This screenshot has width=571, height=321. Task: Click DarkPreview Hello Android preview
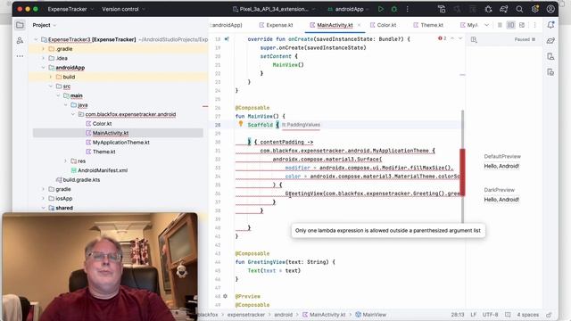pos(501,200)
